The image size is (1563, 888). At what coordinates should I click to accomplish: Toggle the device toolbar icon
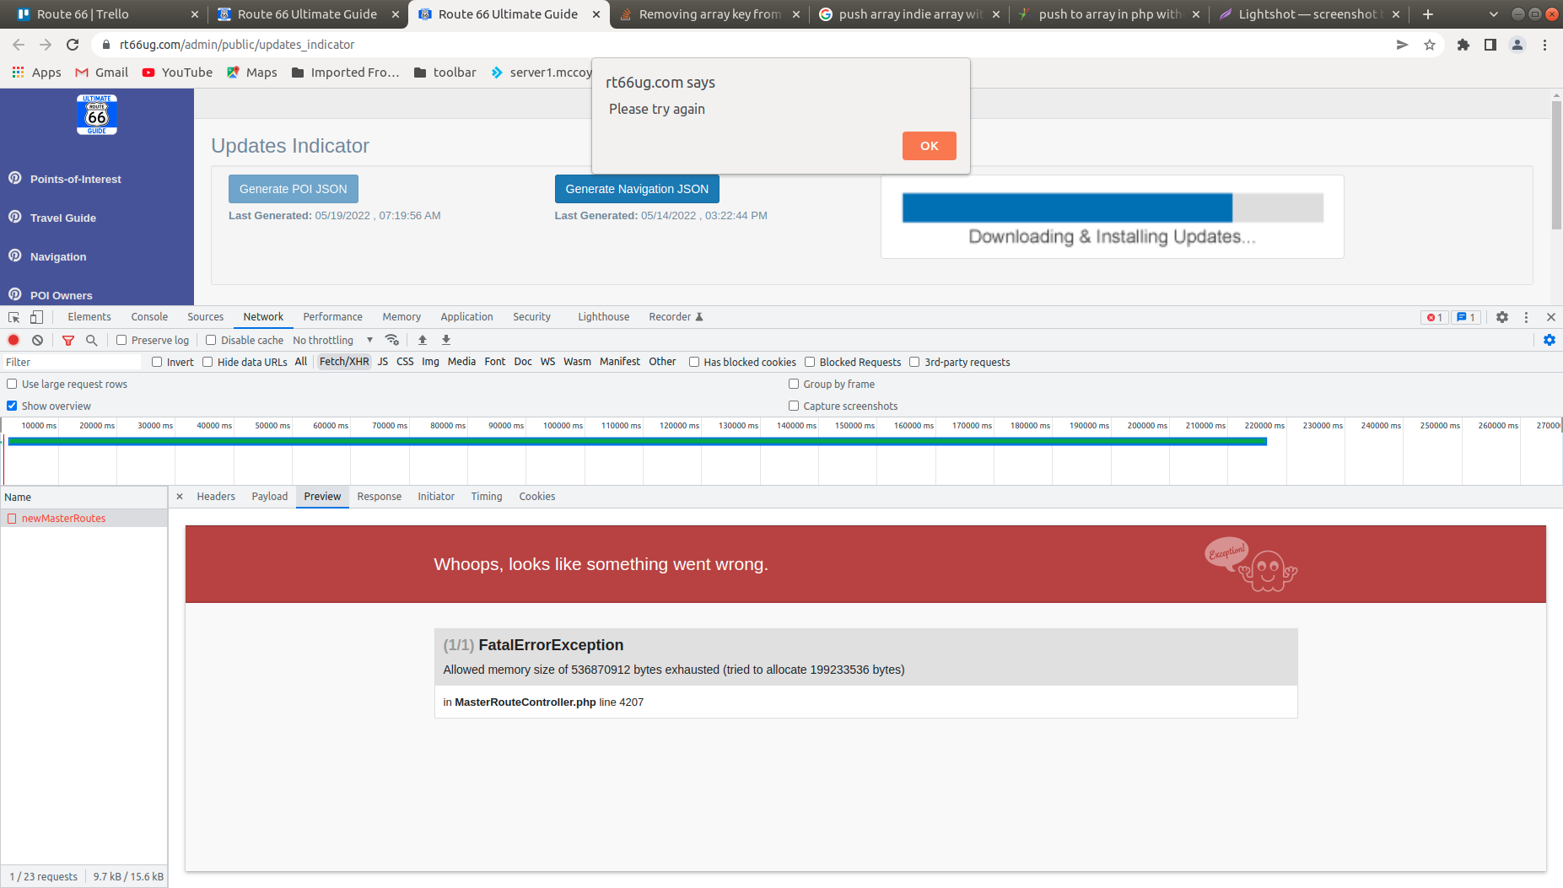click(36, 317)
